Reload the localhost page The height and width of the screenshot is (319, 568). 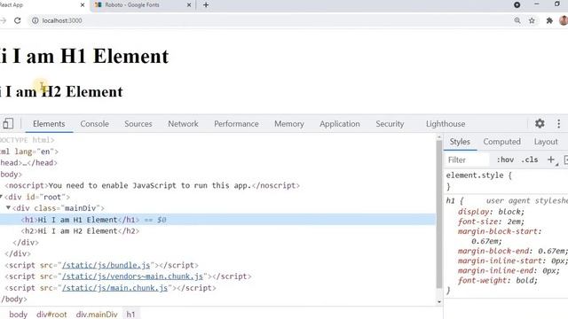tap(18, 20)
